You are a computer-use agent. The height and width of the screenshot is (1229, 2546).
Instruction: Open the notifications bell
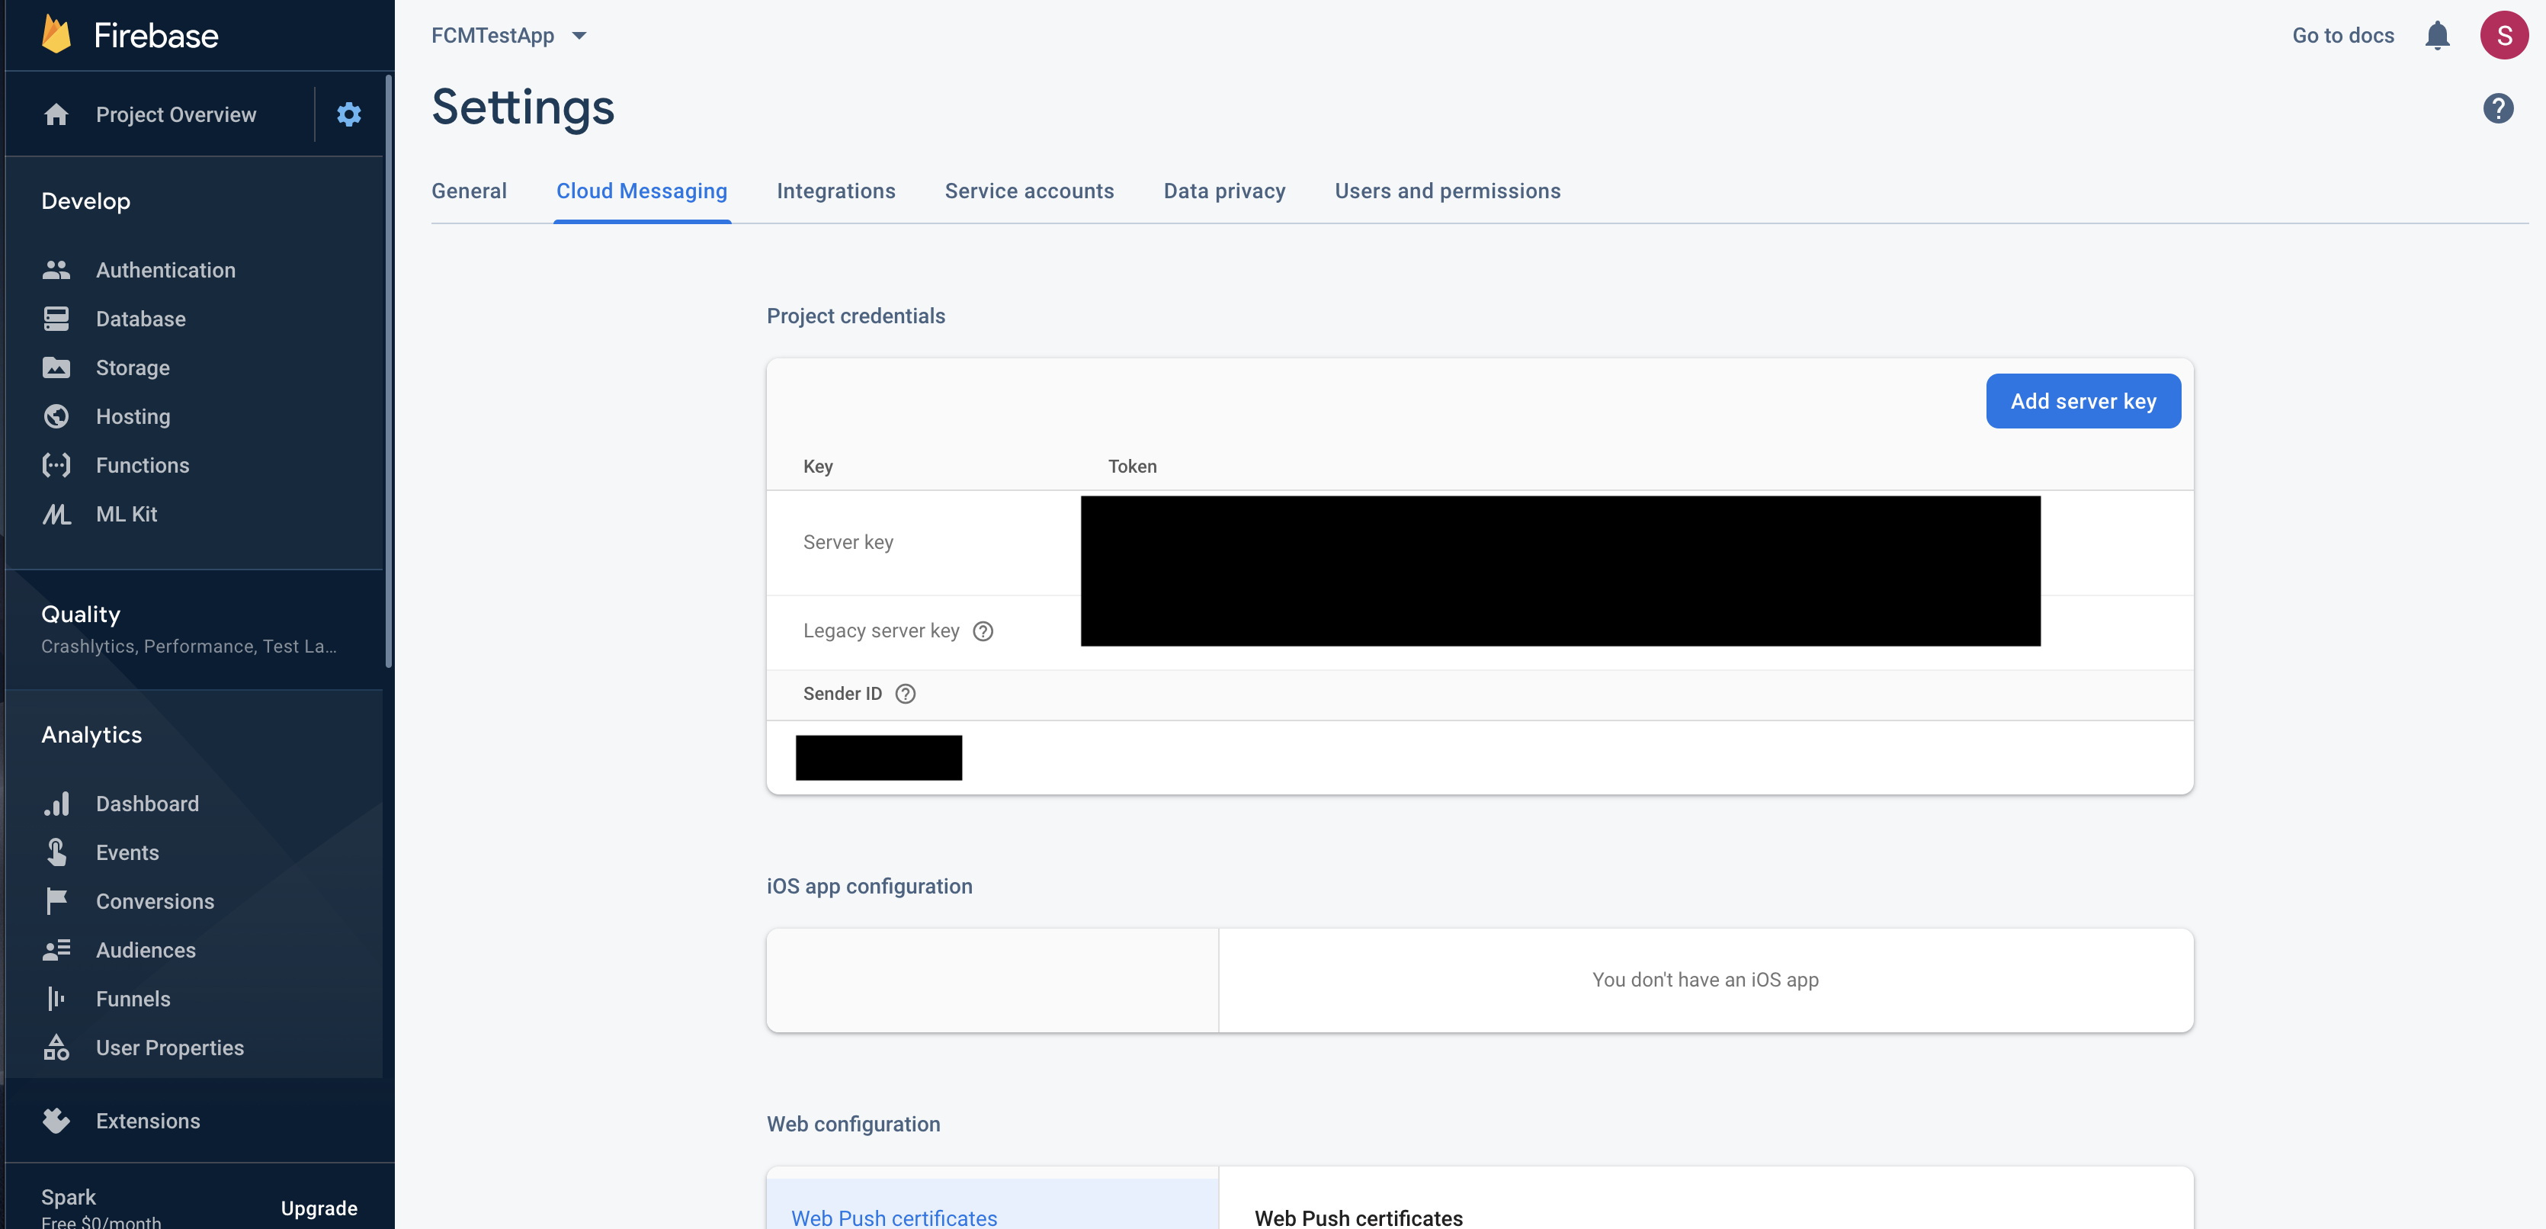pos(2436,36)
